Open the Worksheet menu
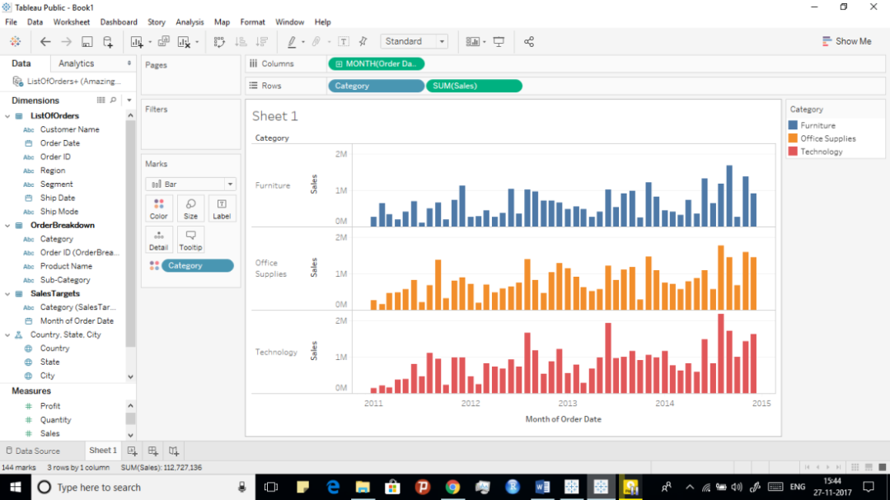The height and width of the screenshot is (500, 890). tap(72, 22)
